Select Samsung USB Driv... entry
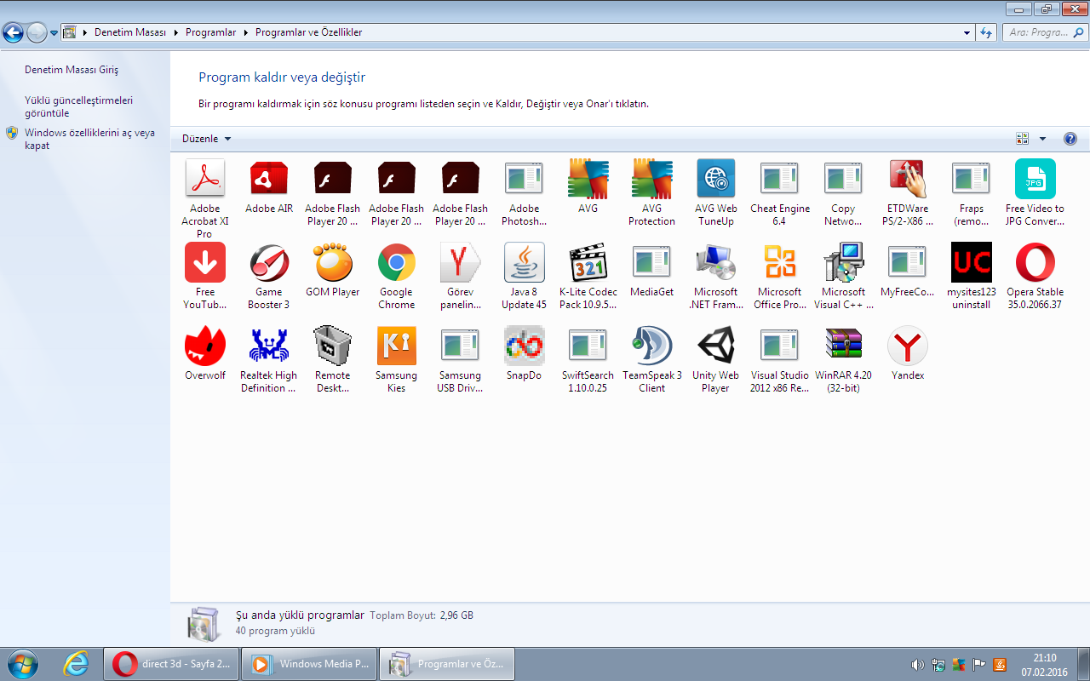1090x681 pixels. 461,359
